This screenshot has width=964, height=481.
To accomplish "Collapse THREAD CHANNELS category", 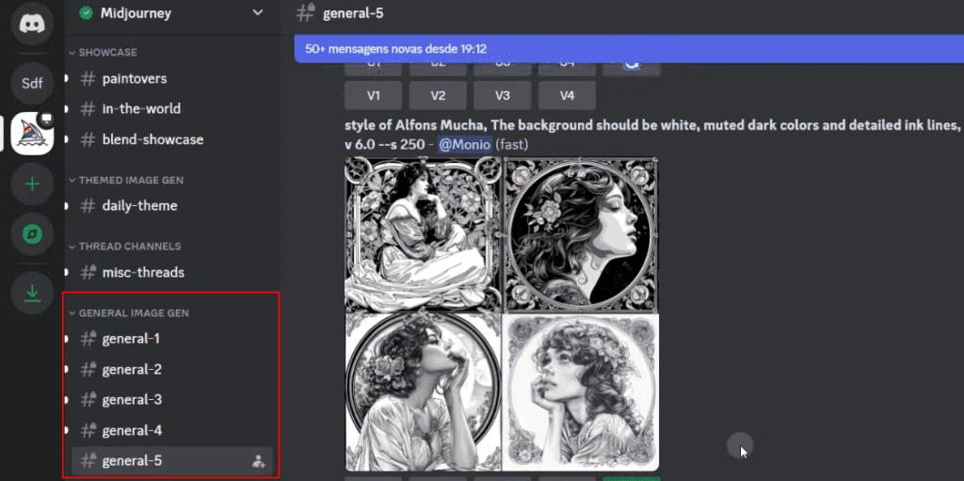I will click(125, 247).
